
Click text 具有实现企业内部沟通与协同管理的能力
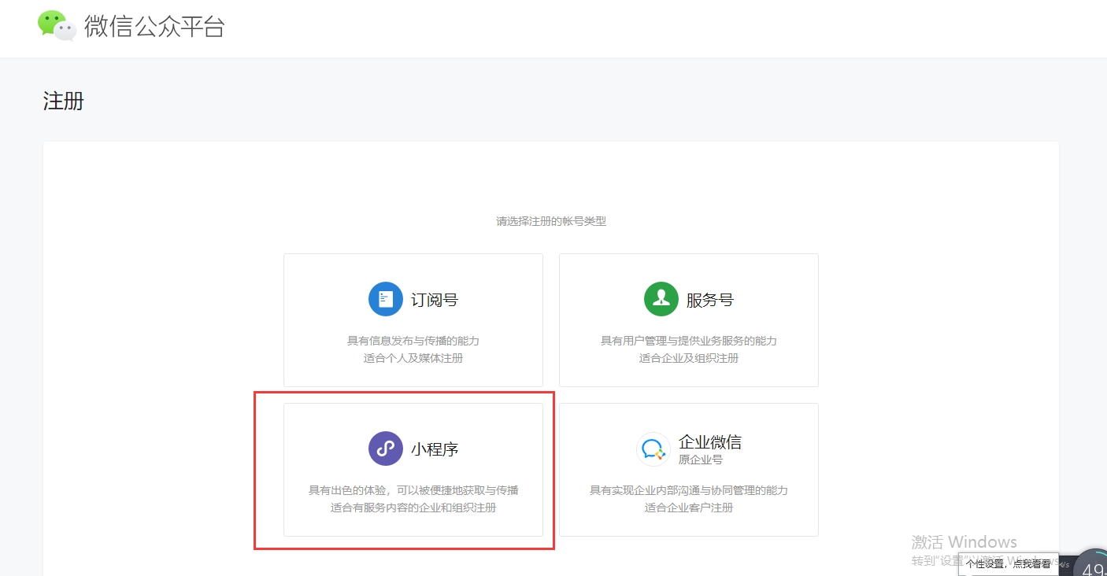pyautogui.click(x=689, y=490)
